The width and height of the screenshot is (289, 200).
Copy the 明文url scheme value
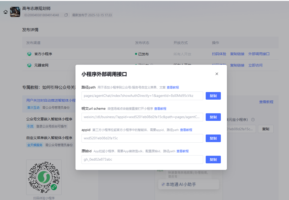pos(213,117)
